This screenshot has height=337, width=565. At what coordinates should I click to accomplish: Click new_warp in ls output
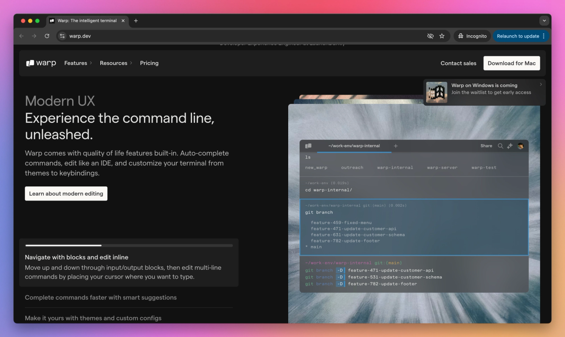pyautogui.click(x=316, y=168)
